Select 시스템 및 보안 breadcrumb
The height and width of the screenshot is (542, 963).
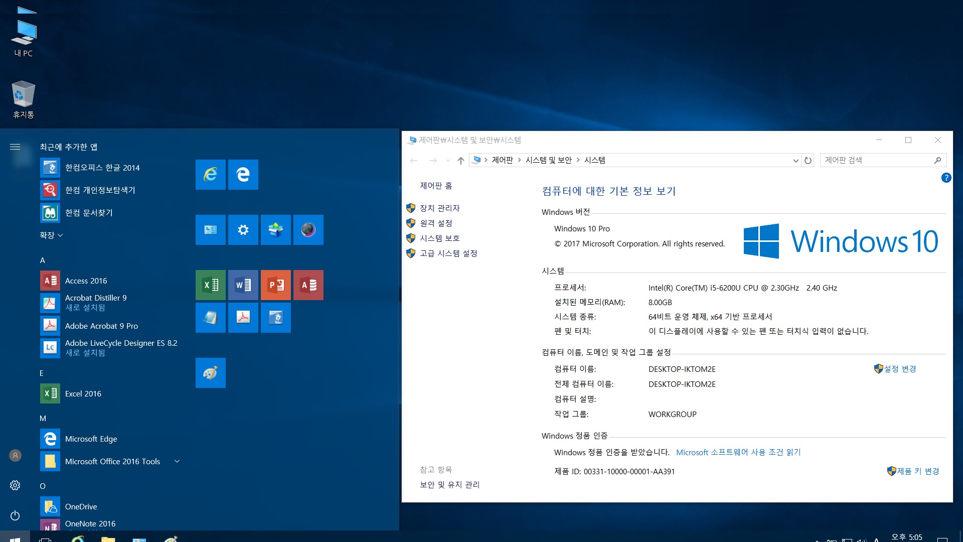pos(549,160)
